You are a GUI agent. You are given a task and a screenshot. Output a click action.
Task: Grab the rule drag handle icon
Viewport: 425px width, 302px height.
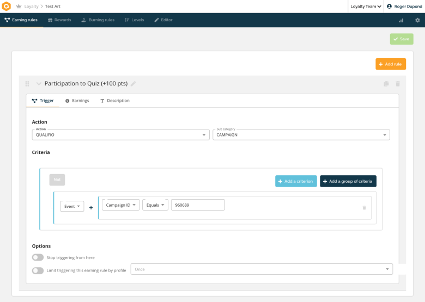click(27, 84)
